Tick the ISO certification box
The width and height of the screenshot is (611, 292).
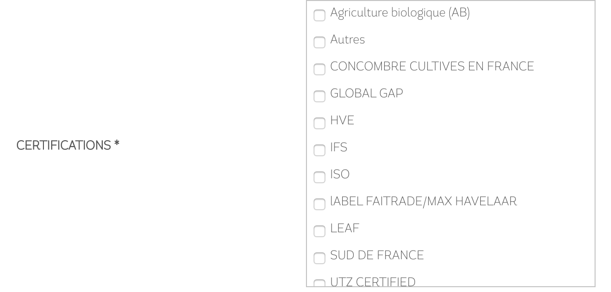click(x=319, y=177)
